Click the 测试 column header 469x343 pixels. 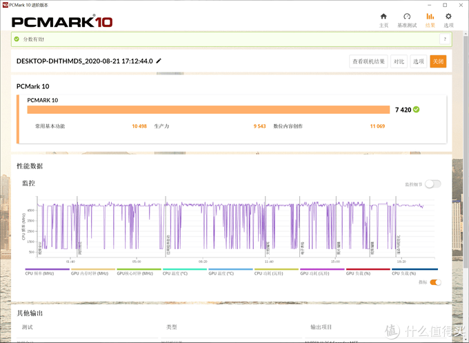click(27, 327)
